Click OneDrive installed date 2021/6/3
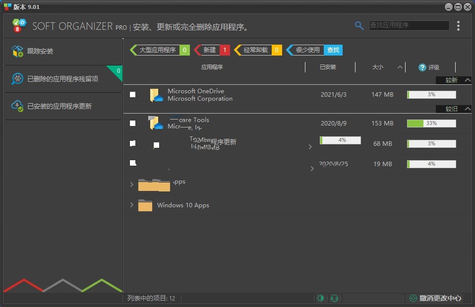Viewport: 475px width, 307px height. click(x=334, y=95)
